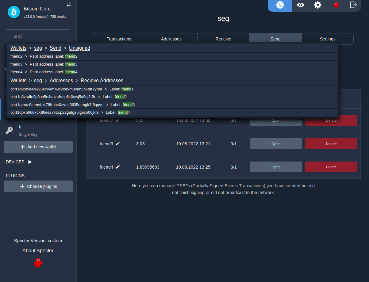Click Choose plugins button
The height and width of the screenshot is (282, 369).
(38, 186)
